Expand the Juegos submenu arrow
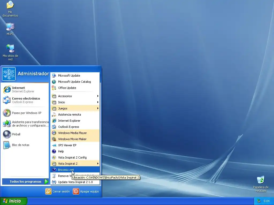Viewport: 274px width, 205px height. tap(98, 108)
